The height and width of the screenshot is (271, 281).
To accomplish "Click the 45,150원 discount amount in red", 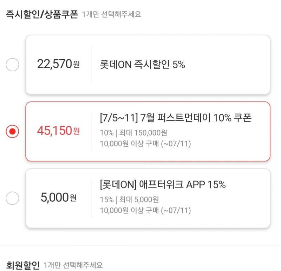I will [58, 131].
